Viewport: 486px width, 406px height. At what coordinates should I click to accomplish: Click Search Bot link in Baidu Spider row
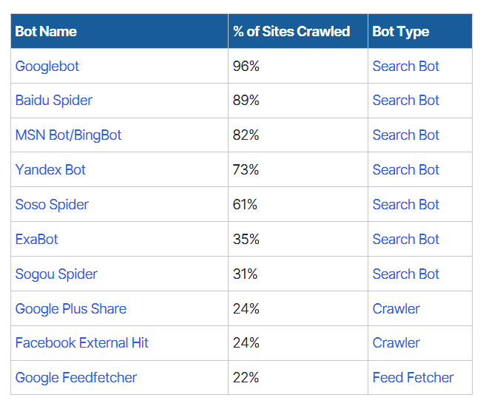point(405,101)
